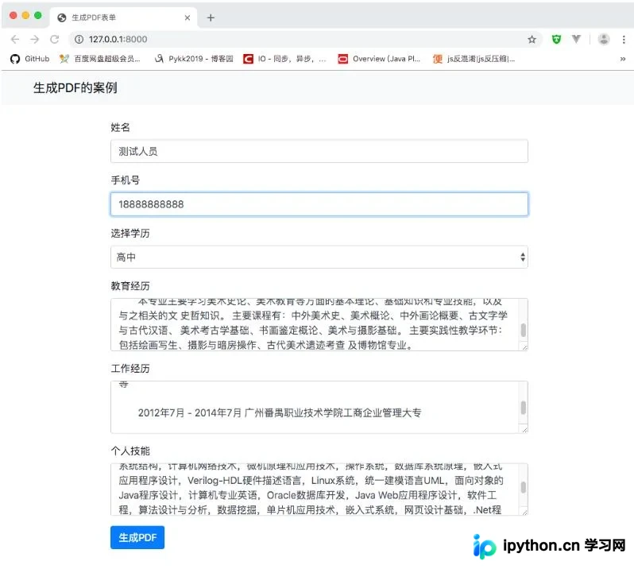Show more bookmarks with double chevron
This screenshot has width=634, height=569.
pyautogui.click(x=623, y=59)
